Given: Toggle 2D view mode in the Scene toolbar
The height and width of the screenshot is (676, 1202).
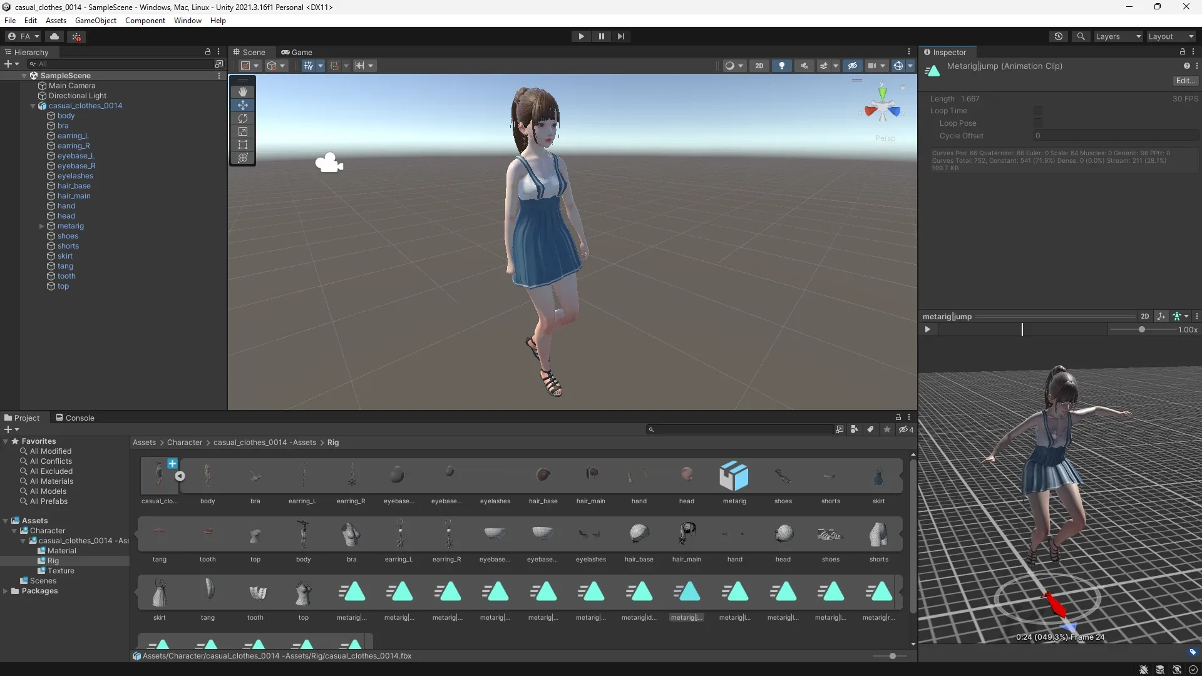Looking at the screenshot, I should (759, 65).
